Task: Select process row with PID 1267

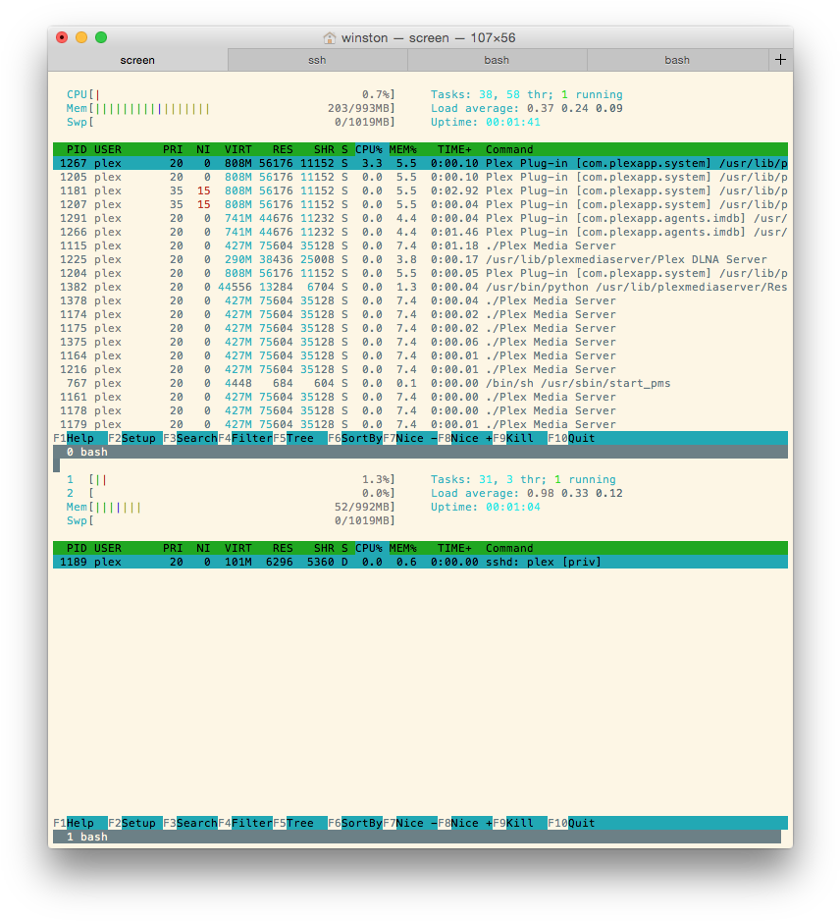Action: click(x=420, y=163)
